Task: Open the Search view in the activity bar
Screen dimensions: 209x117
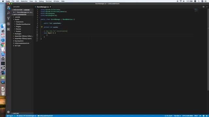Action: 8,13
